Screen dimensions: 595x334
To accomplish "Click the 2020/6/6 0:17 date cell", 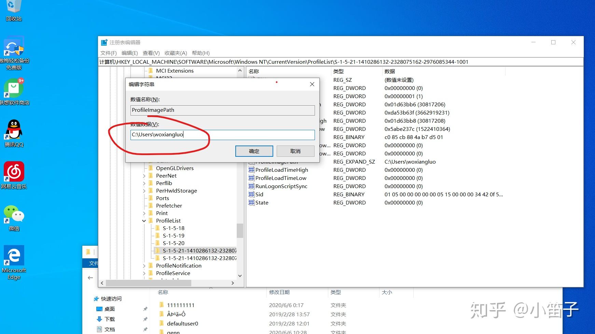I will click(286, 305).
